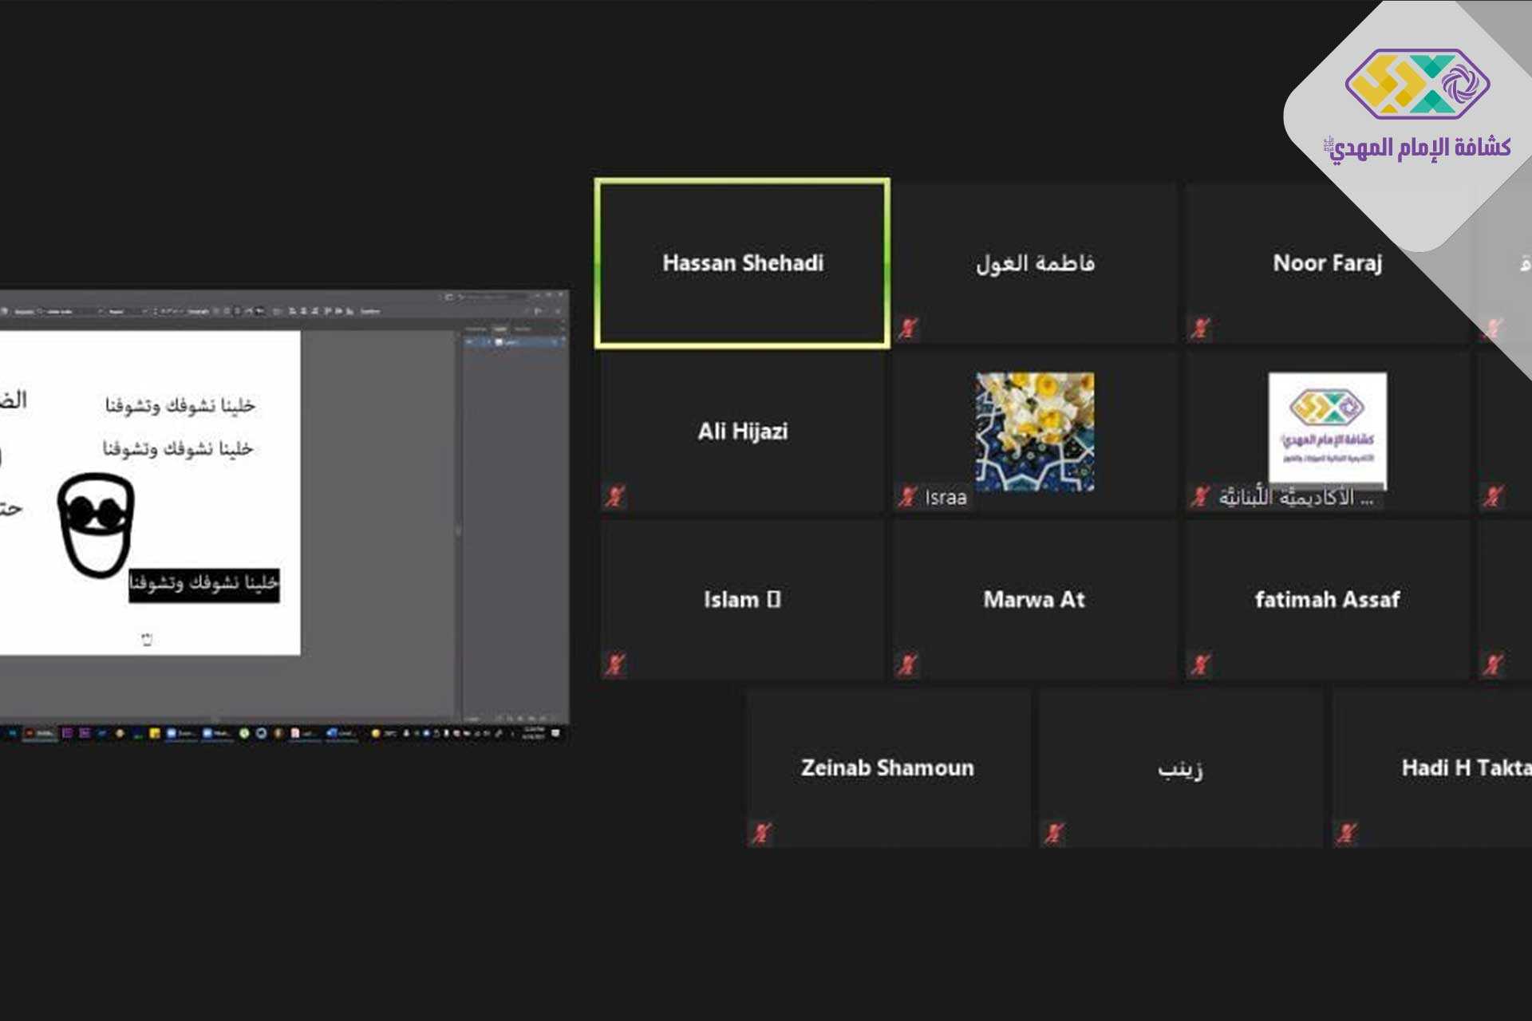Click the muted mic icon on Noor Faraj's tile
This screenshot has height=1021, width=1532.
[1200, 328]
